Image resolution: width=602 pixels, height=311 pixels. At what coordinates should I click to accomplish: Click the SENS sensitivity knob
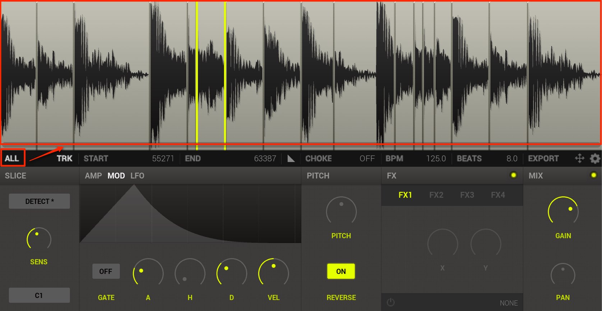pos(39,239)
